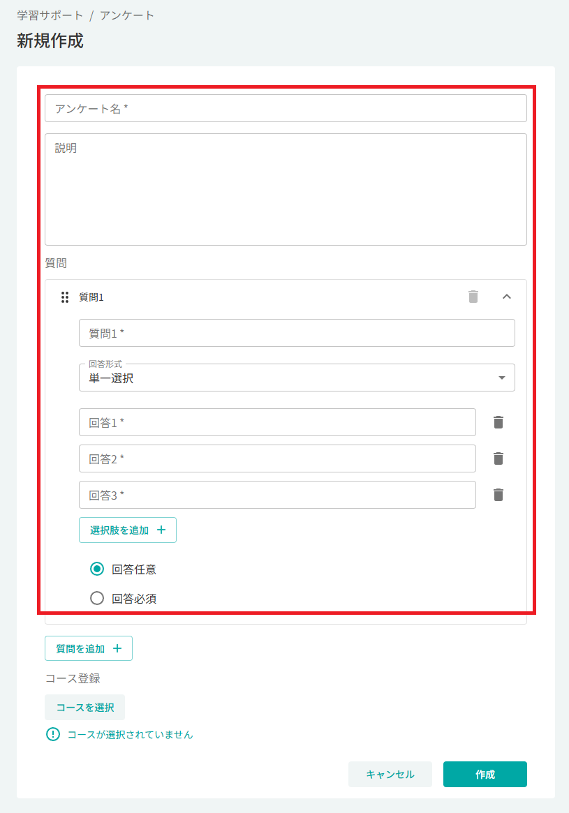Click the trash icon next to 回答1

[x=498, y=422]
